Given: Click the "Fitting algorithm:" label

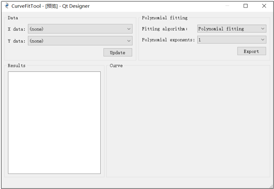Looking at the screenshot, I should [x=164, y=29].
